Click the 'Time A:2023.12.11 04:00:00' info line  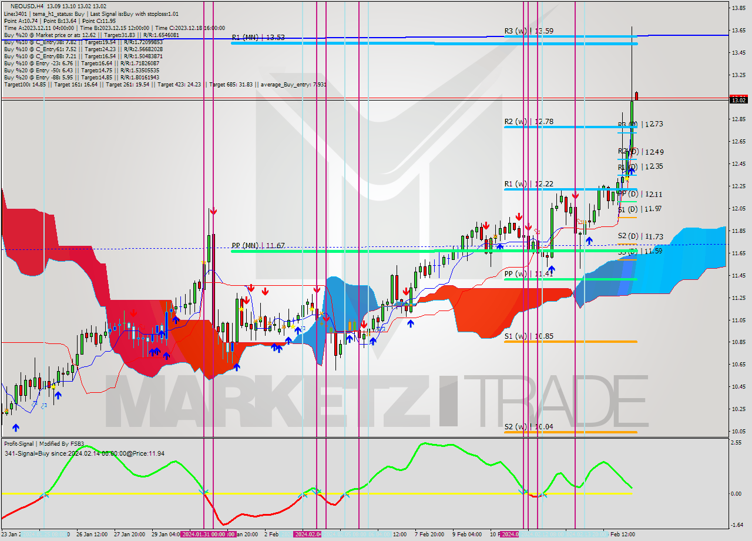[x=114, y=28]
